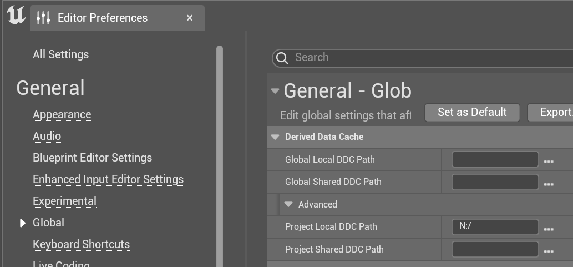Open Keyboard Shortcuts settings
573x267 pixels.
[x=81, y=244]
